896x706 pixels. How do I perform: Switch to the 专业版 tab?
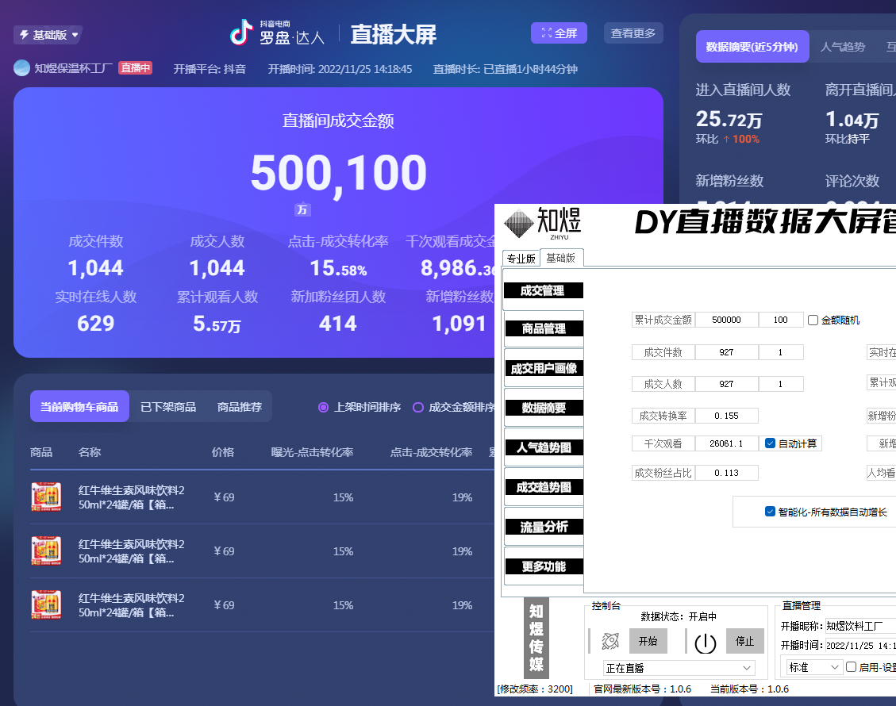tap(521, 258)
